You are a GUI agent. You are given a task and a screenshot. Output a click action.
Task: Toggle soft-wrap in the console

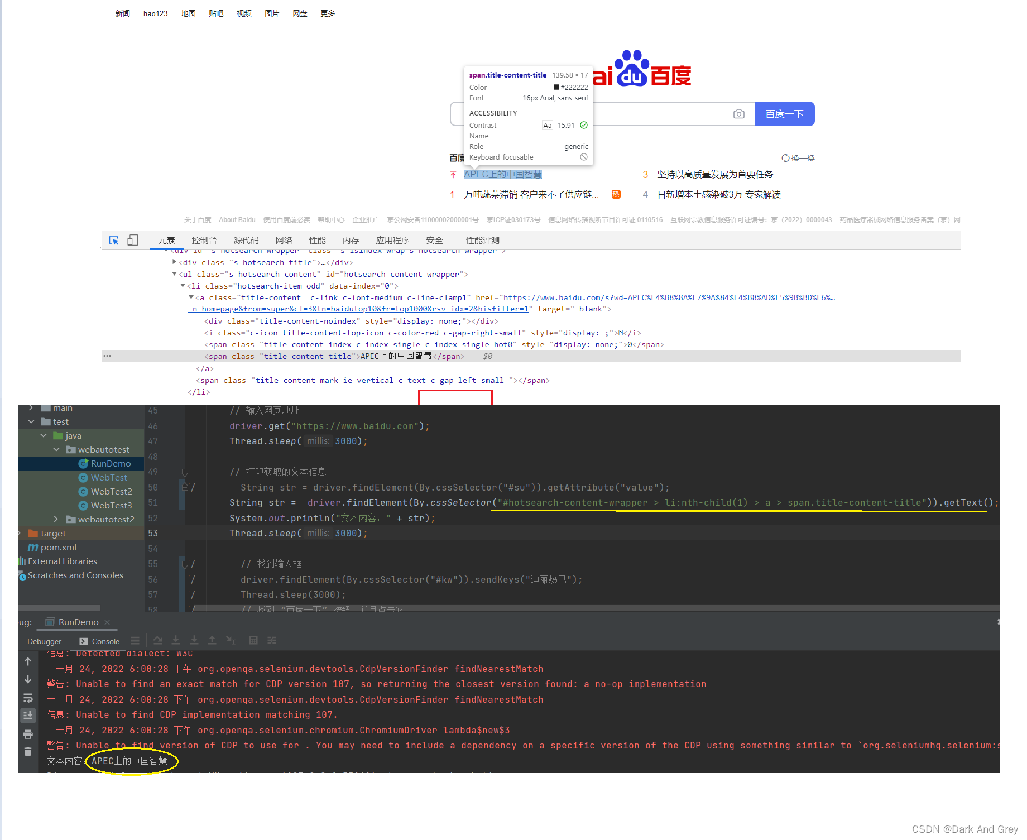pyautogui.click(x=28, y=698)
